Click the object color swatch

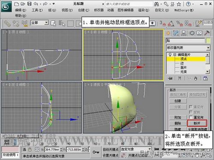[x=208, y=41]
